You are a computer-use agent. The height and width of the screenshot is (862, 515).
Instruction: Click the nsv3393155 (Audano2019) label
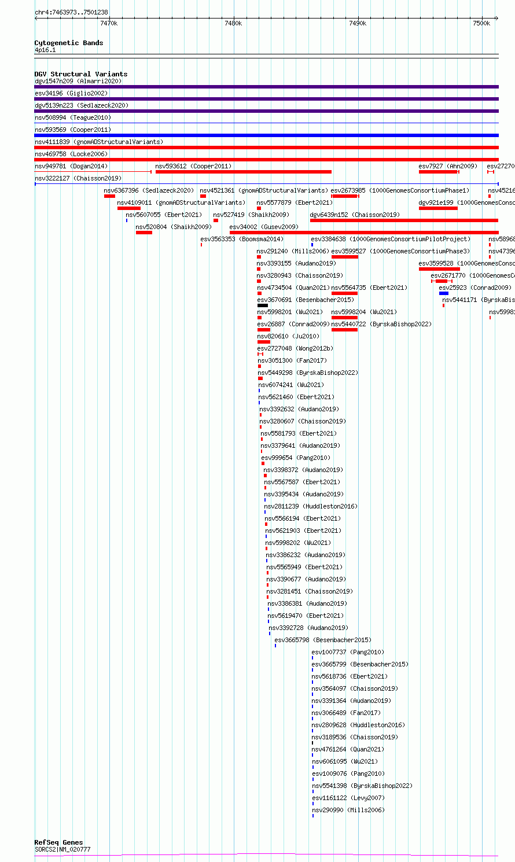pyautogui.click(x=296, y=263)
